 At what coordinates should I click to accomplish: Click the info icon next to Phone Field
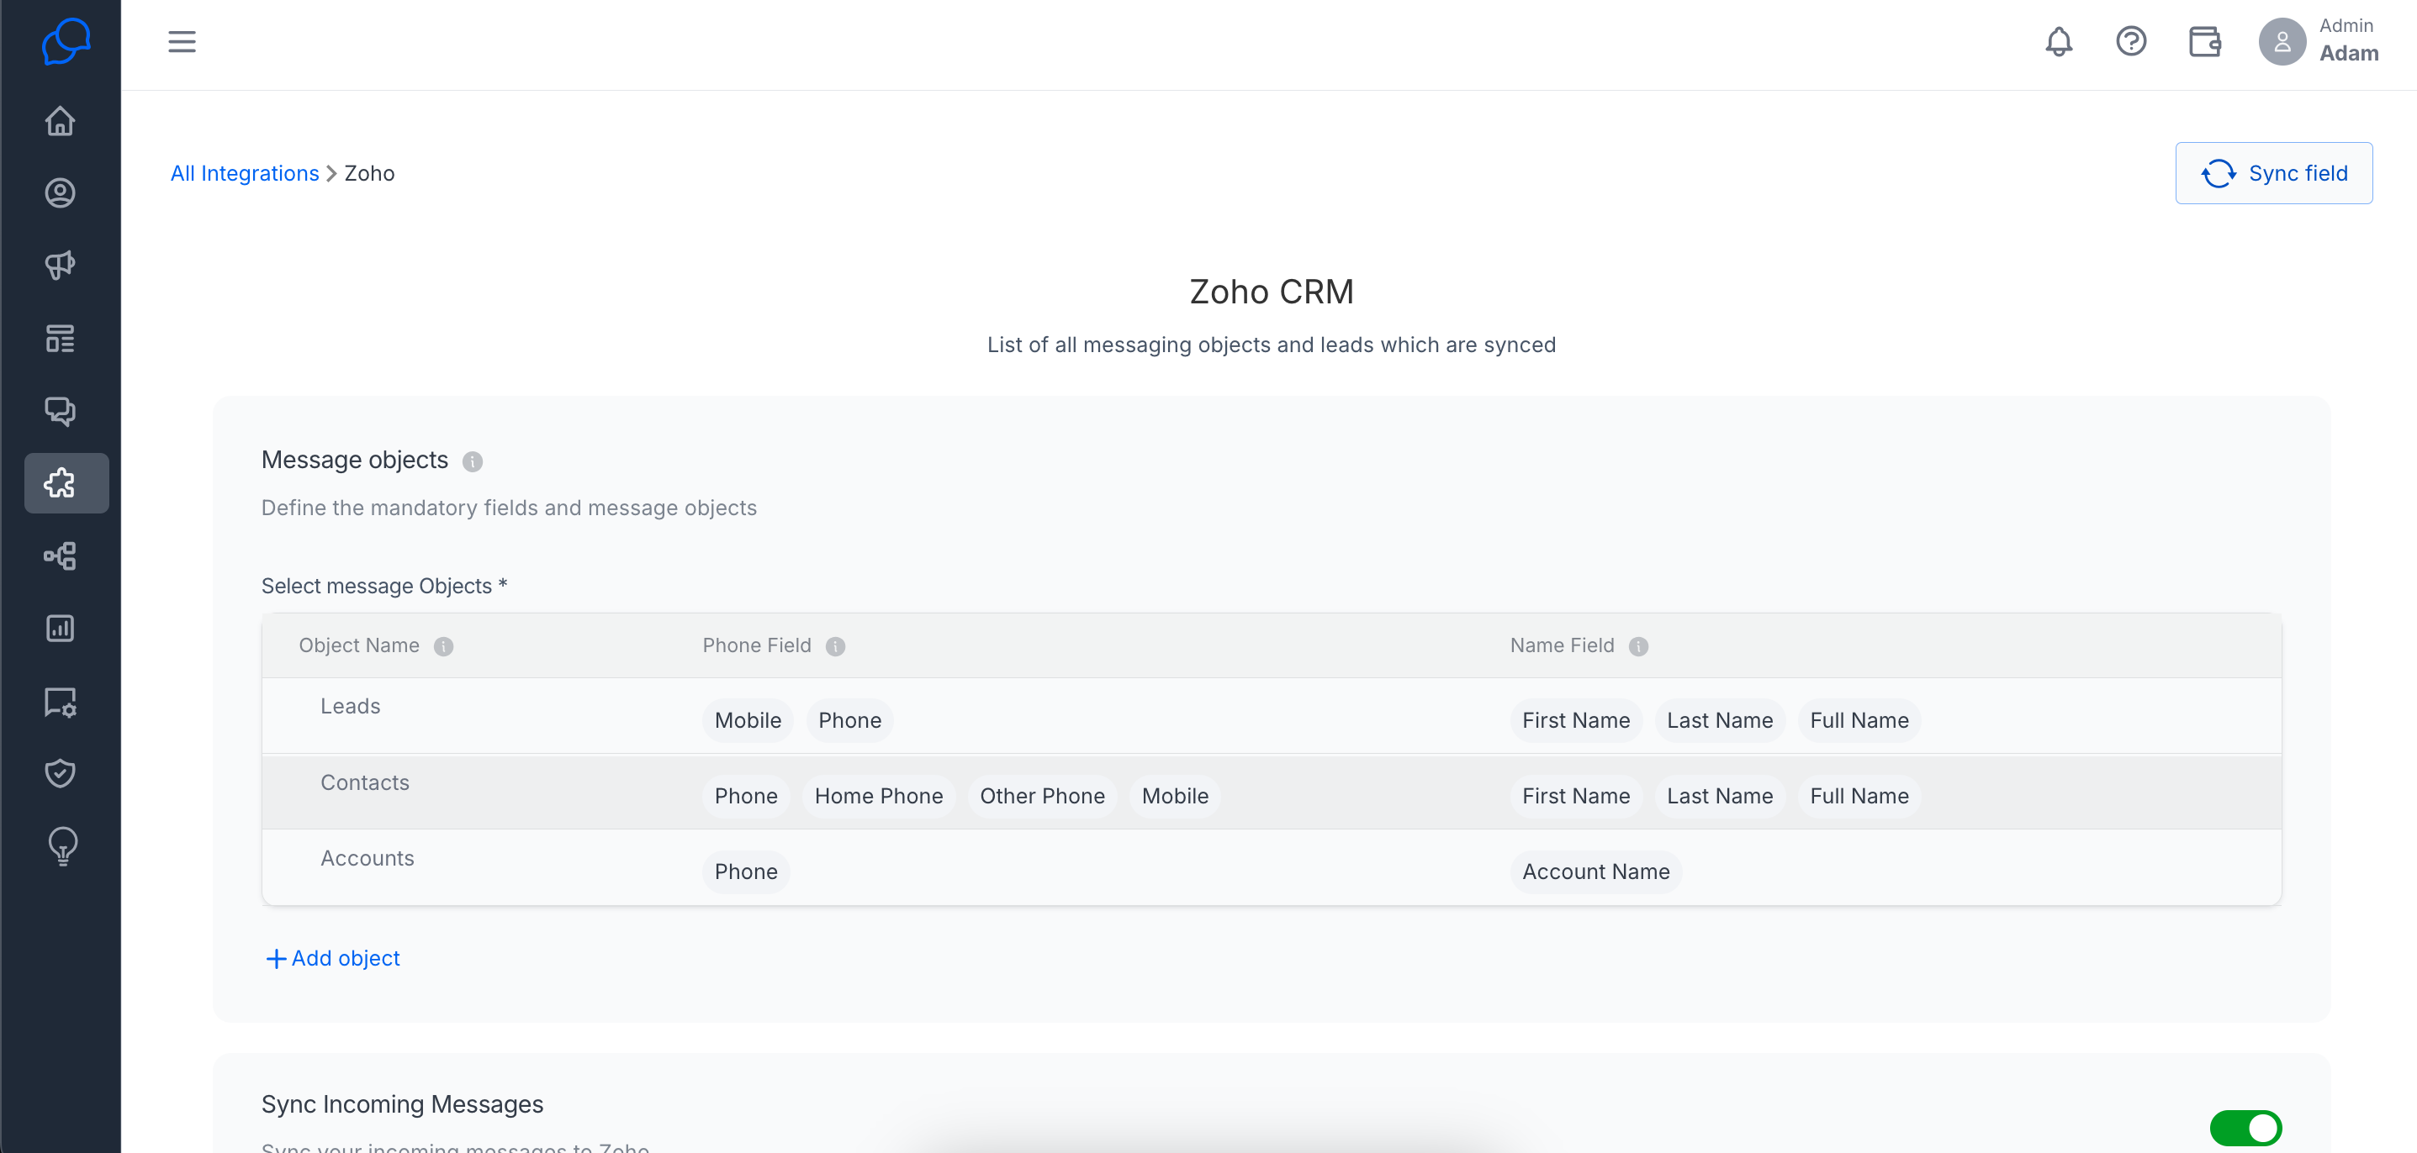coord(835,647)
